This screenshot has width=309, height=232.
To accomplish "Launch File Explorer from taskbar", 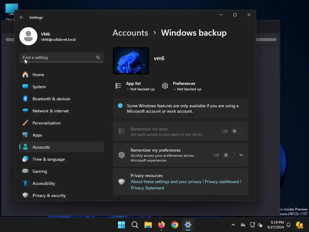I will pos(148,225).
